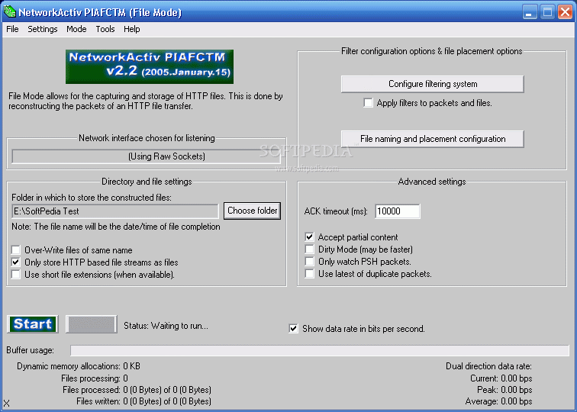Open the Mode menu

[x=76, y=29]
